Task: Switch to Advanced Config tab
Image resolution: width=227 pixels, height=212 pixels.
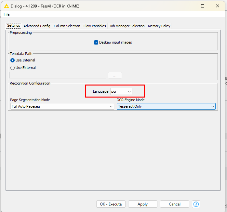Action: 37,26
